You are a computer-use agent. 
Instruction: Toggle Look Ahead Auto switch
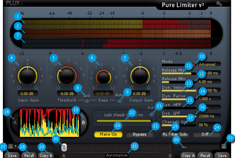click(151, 114)
